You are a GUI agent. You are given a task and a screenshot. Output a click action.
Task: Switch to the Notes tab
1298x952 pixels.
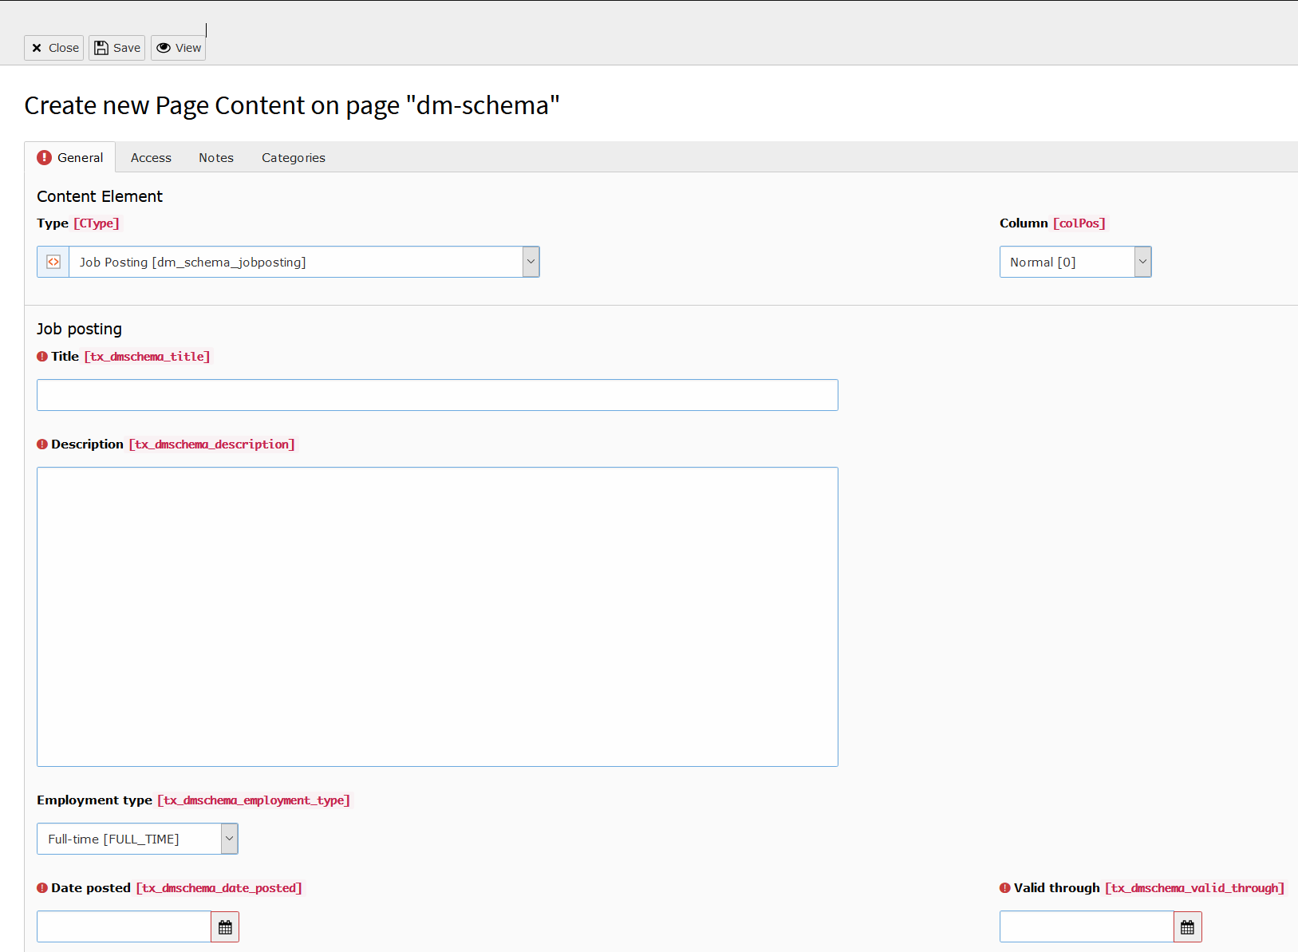pyautogui.click(x=216, y=158)
